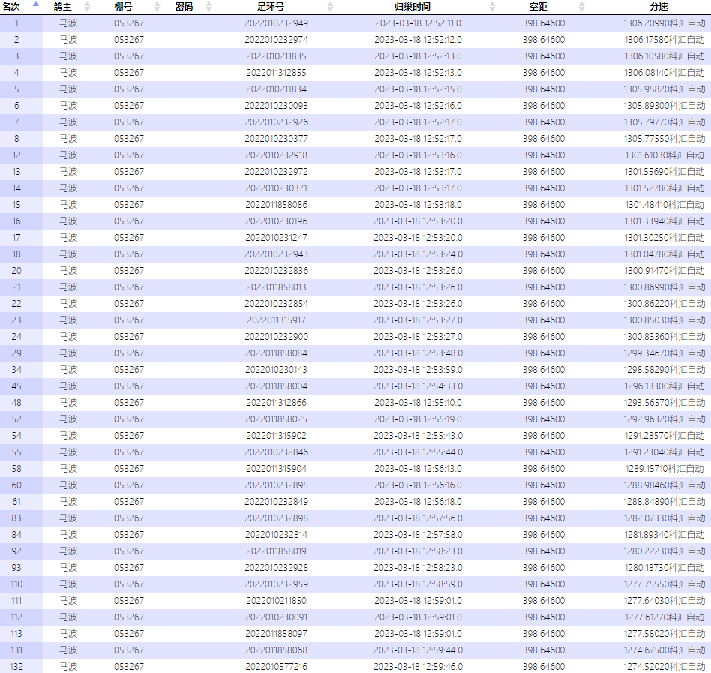Select ring number 2022010232949
The height and width of the screenshot is (673, 711).
point(276,23)
